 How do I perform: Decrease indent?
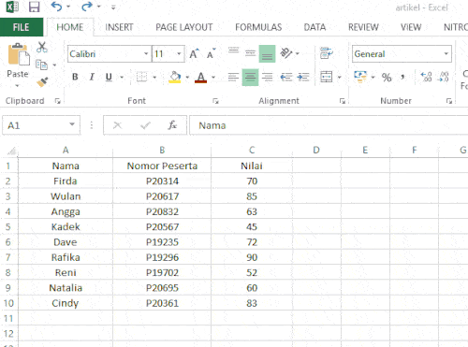pyautogui.click(x=286, y=77)
